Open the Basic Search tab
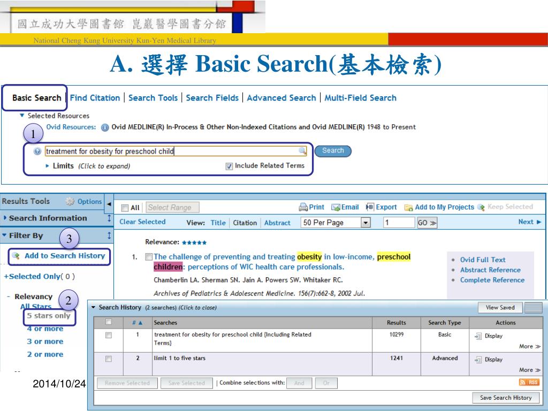The image size is (548, 411). pos(37,98)
